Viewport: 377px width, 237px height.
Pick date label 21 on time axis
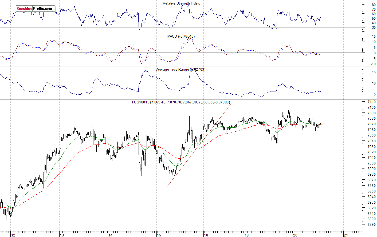point(346,235)
